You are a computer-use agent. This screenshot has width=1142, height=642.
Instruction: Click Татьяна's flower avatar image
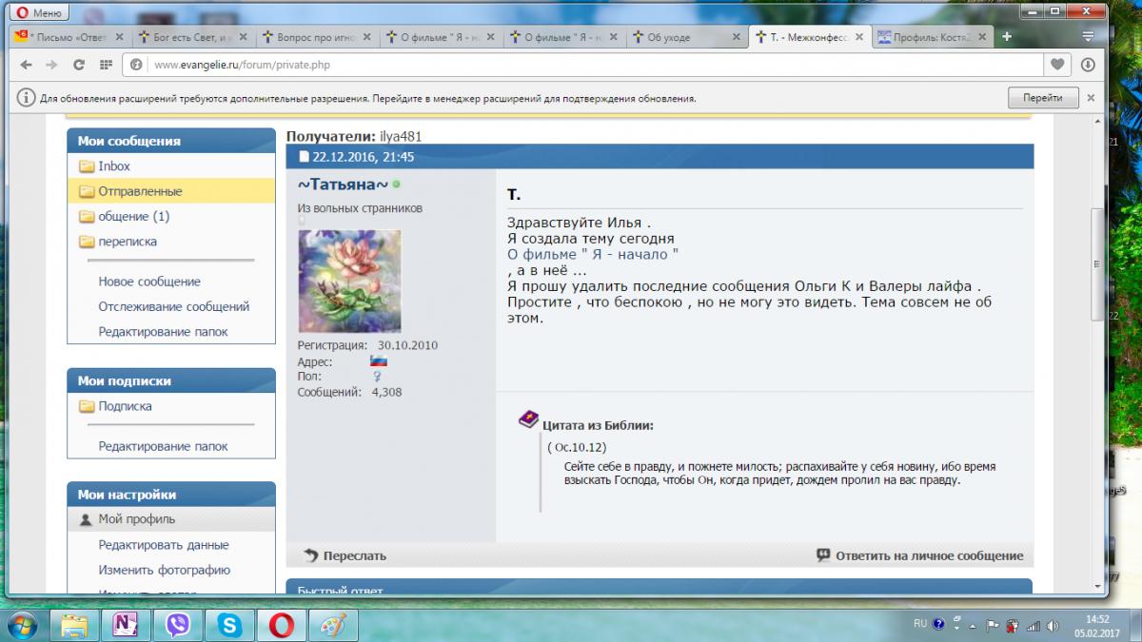(349, 281)
